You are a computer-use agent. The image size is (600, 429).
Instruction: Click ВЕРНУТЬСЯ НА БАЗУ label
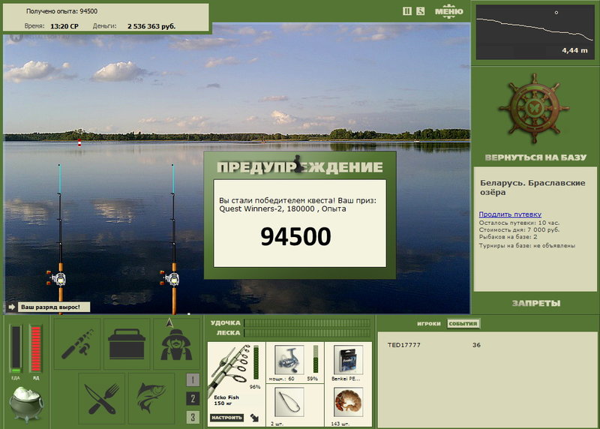tap(535, 157)
